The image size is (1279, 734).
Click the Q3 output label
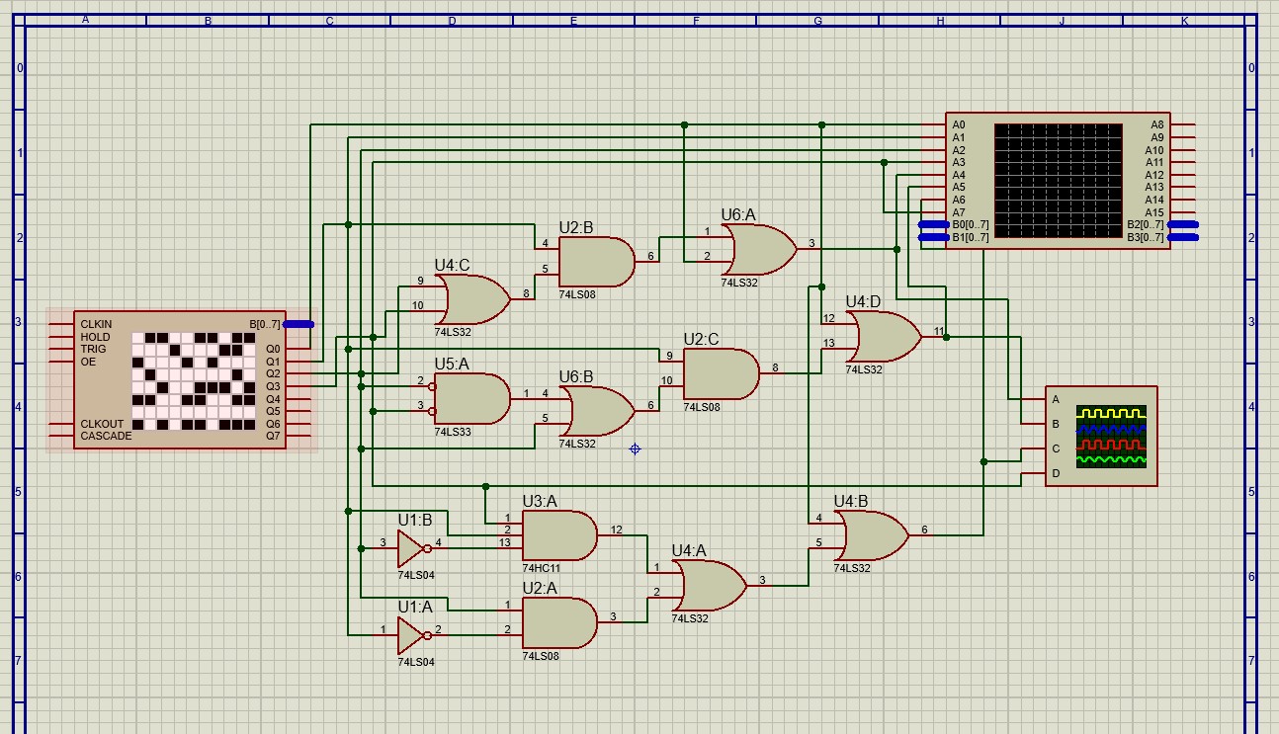click(x=273, y=386)
